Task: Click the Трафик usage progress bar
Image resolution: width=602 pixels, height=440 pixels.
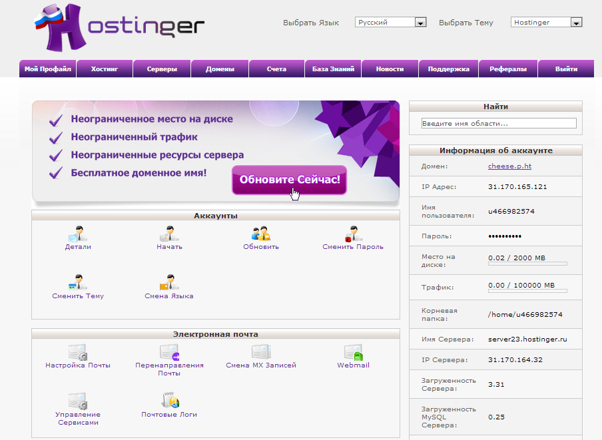Action: click(x=527, y=291)
